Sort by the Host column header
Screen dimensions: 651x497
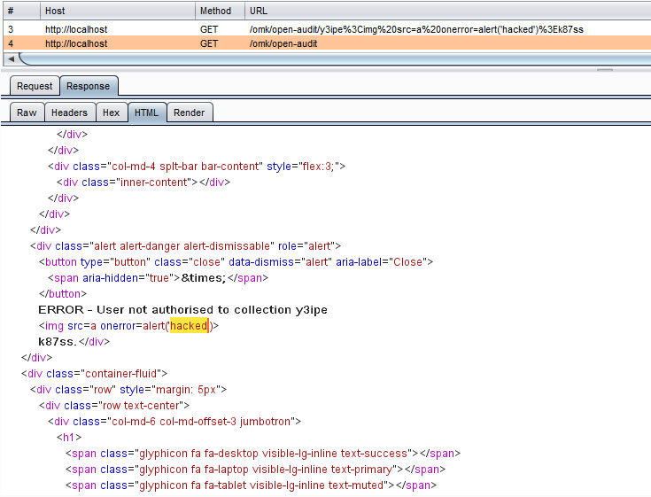coord(118,11)
